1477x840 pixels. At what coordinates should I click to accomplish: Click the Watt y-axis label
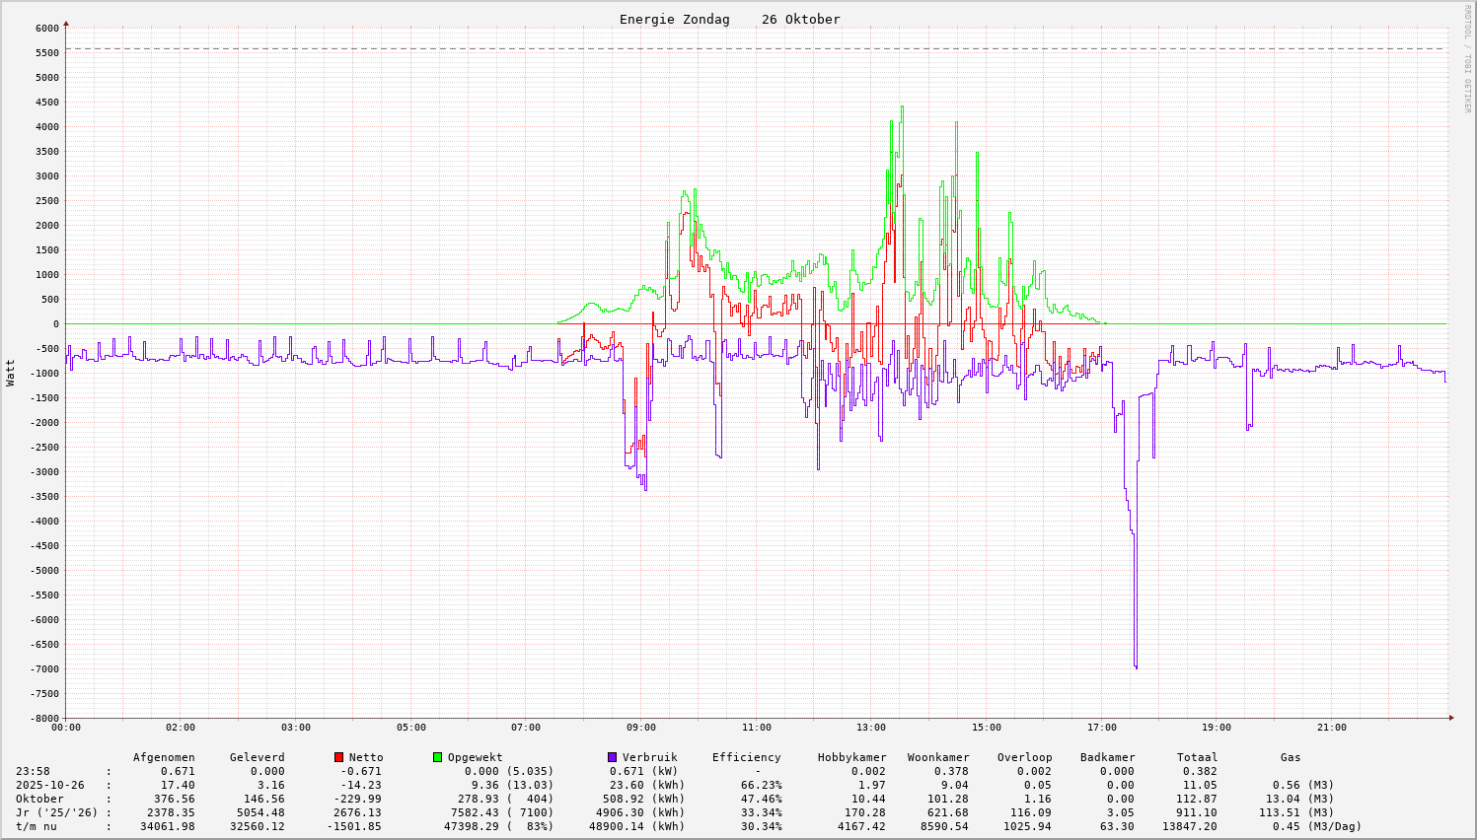pos(11,372)
